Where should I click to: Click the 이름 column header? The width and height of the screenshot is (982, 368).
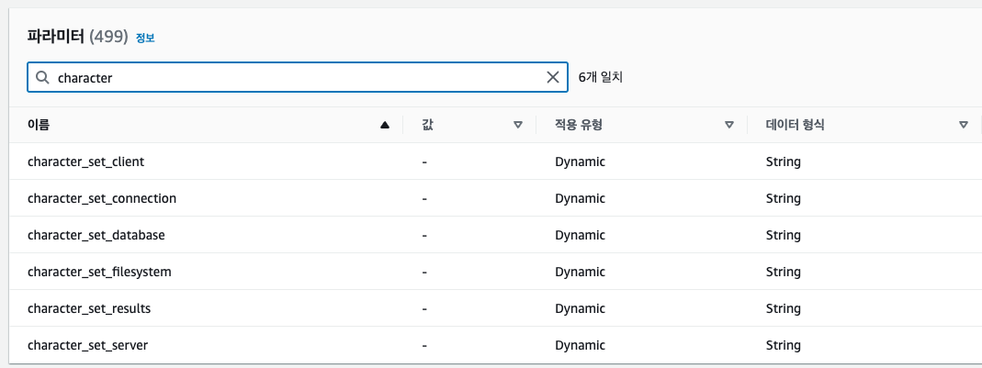(39, 125)
